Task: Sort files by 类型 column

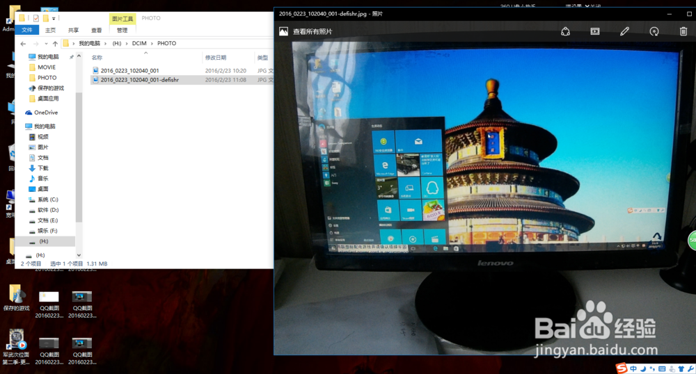Action: tap(263, 58)
